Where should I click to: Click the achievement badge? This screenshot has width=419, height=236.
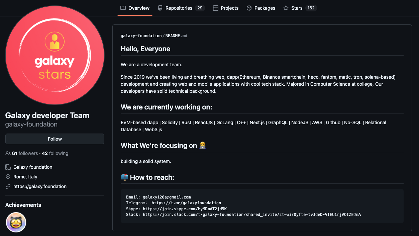16,222
